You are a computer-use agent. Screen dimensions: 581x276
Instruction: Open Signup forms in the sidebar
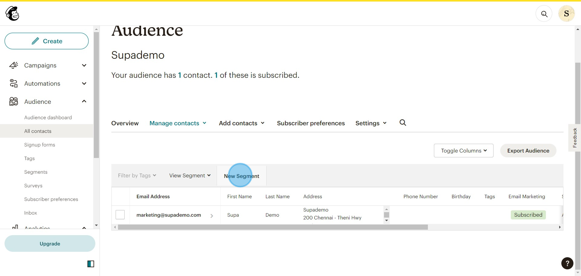coord(40,145)
